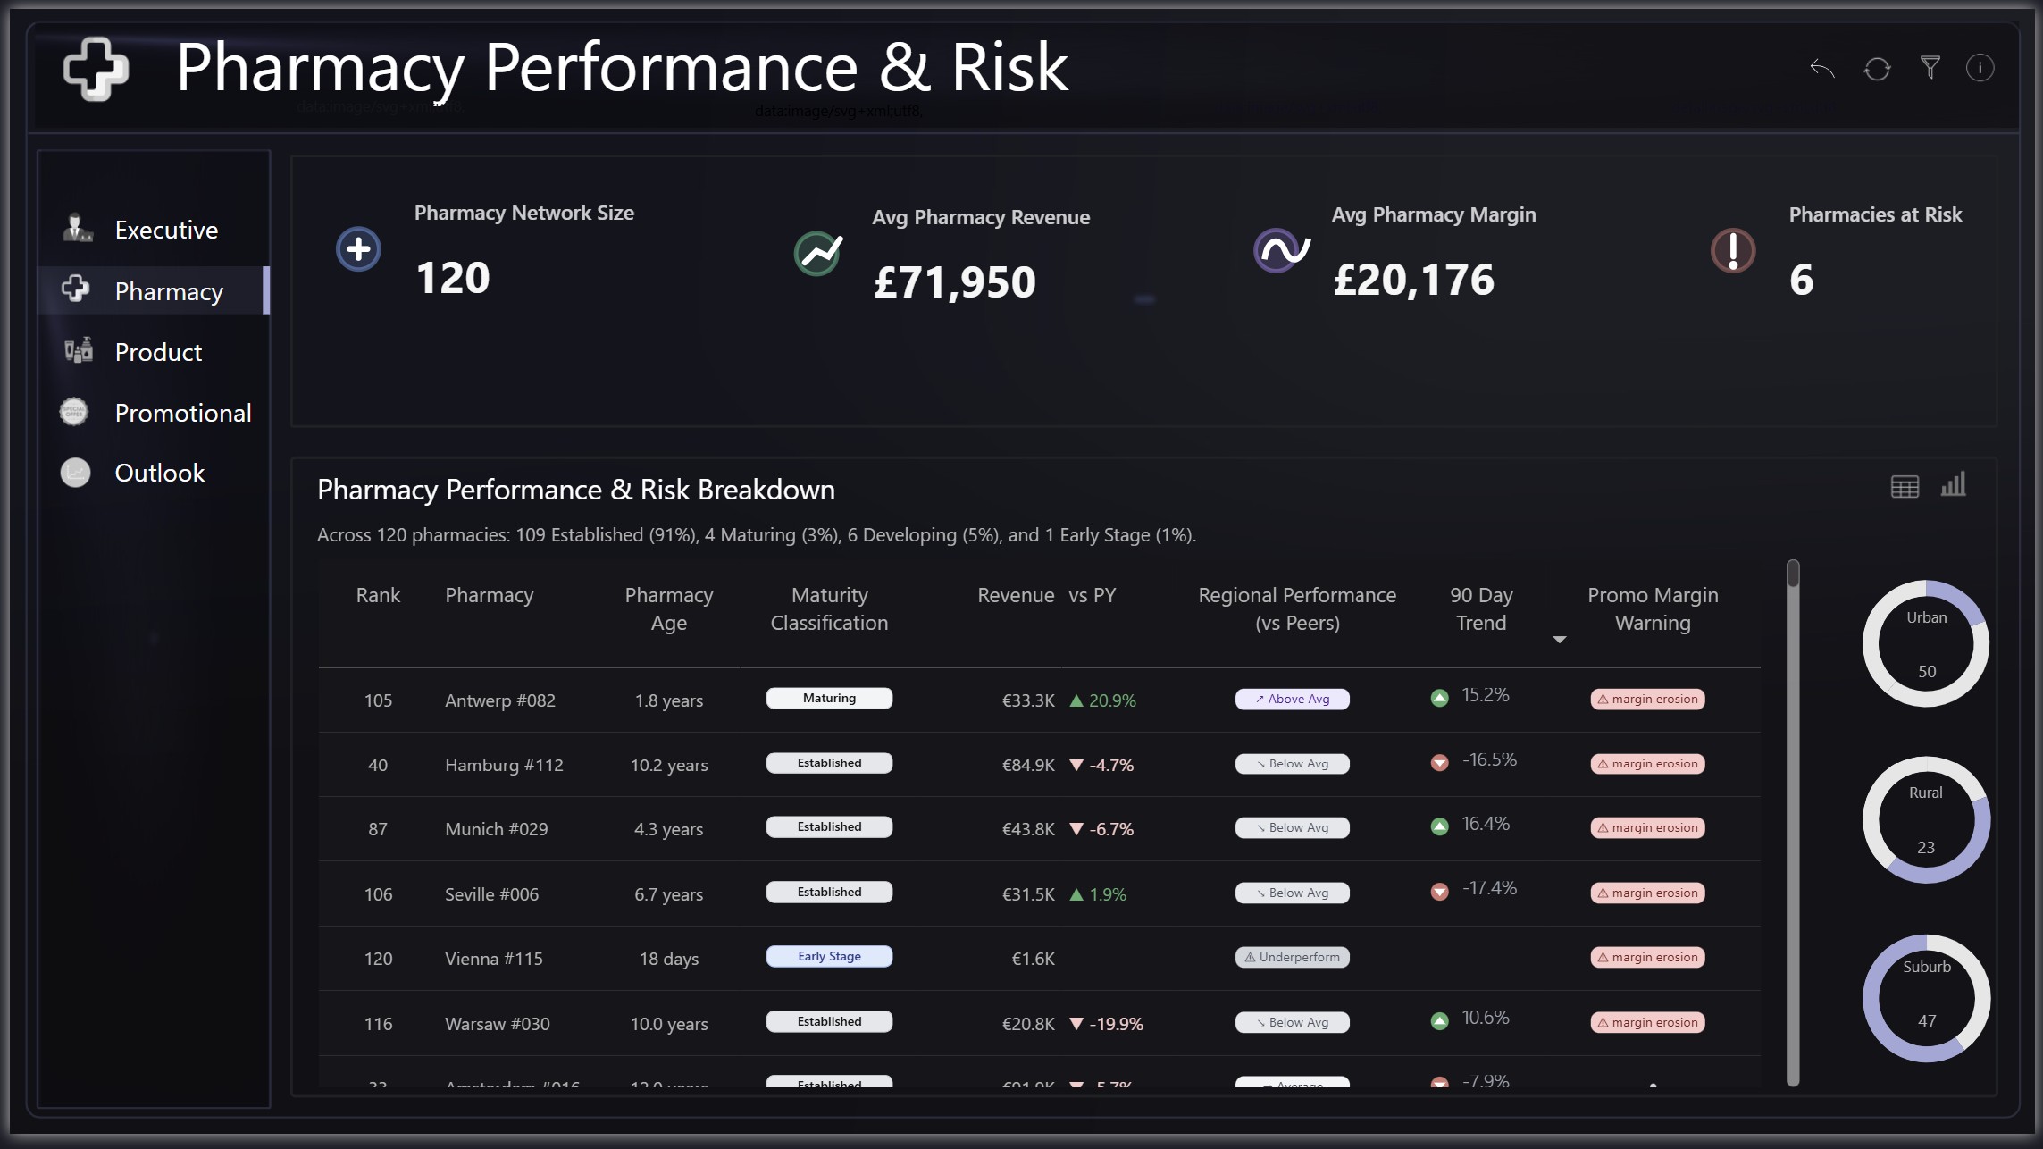Navigate to the Outlook page
The height and width of the screenshot is (1149, 2043).
tap(159, 474)
